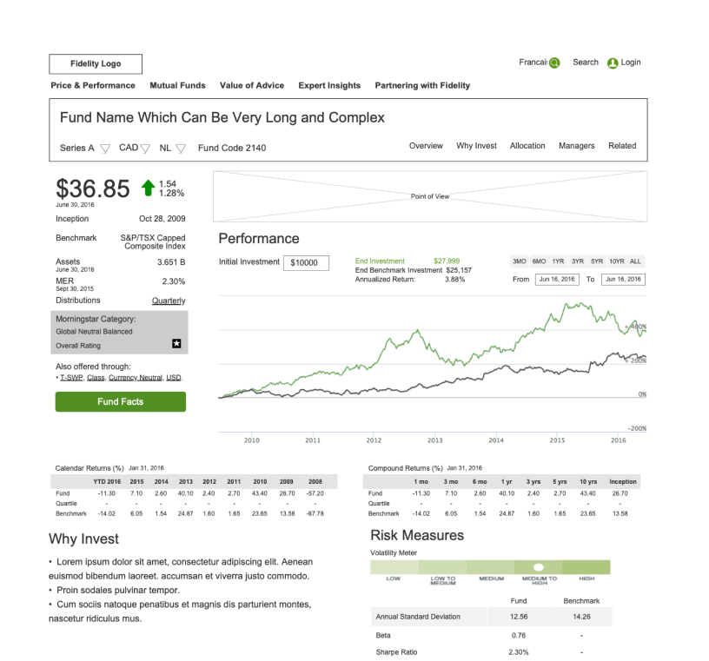Click the green up-arrow price change icon
709x661 pixels.
[148, 188]
